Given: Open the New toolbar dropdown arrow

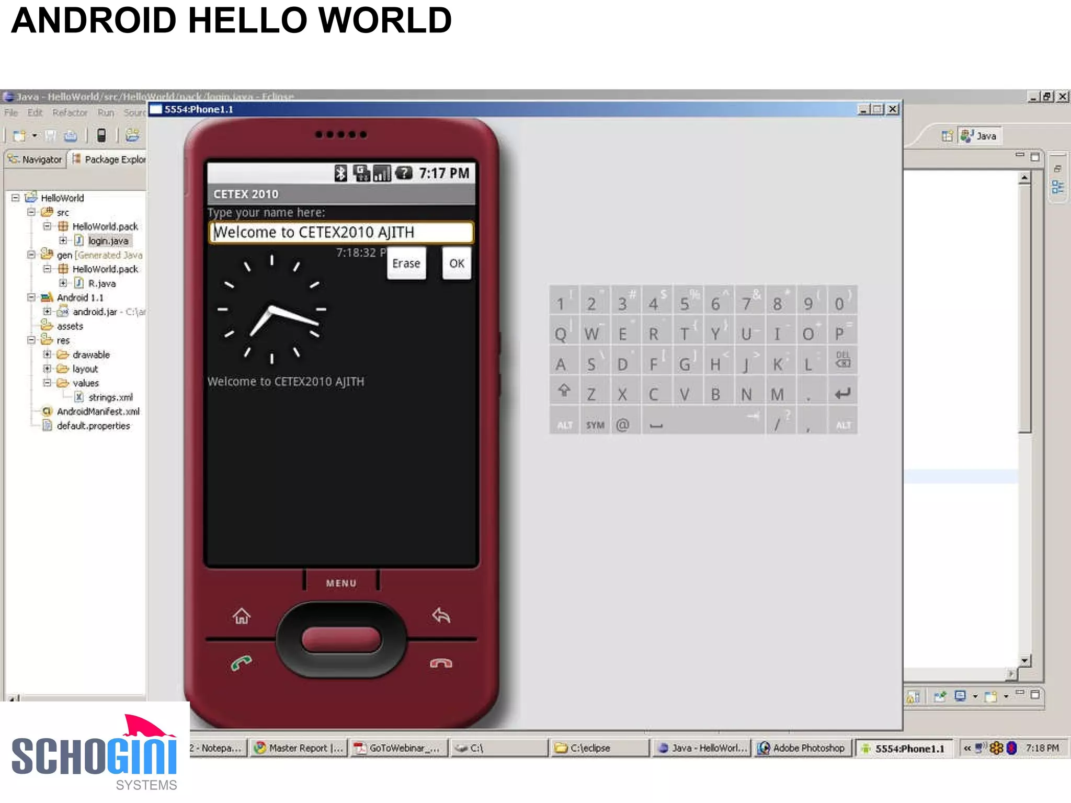Looking at the screenshot, I should [35, 136].
